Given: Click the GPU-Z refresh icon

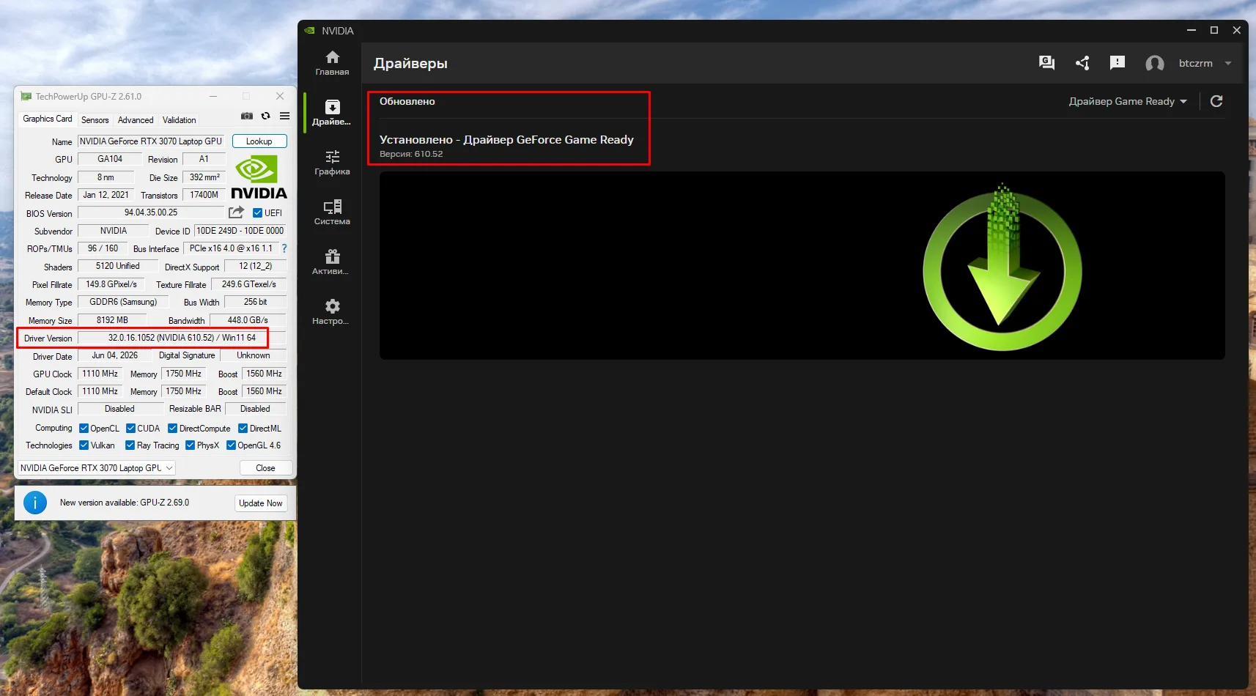Looking at the screenshot, I should click(266, 116).
